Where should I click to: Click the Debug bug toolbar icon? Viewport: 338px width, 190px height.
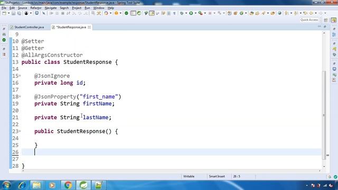tap(182, 13)
